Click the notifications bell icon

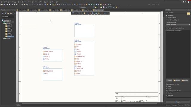click(186, 2)
